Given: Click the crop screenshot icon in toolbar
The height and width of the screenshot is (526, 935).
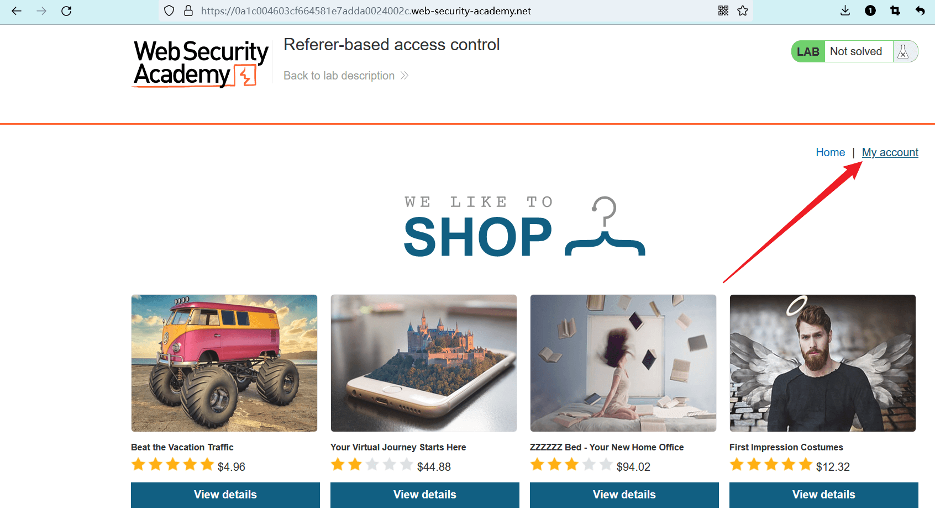Looking at the screenshot, I should [895, 11].
